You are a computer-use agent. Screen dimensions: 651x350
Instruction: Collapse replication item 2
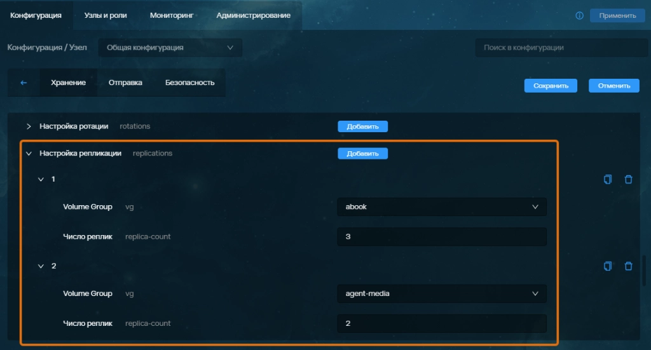41,266
